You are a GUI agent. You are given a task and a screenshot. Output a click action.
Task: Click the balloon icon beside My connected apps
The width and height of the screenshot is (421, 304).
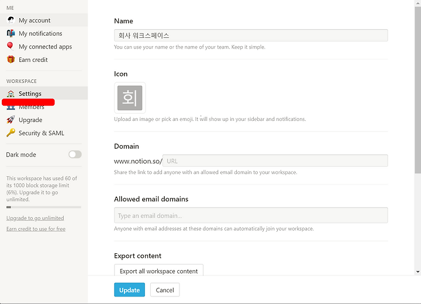10,46
